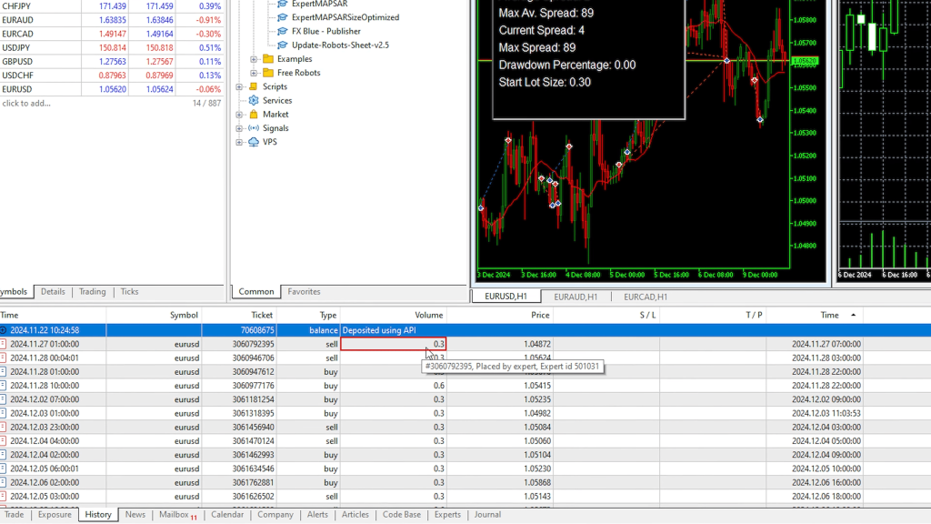The image size is (931, 524).
Task: Expand the VPS tree node
Action: [240, 142]
